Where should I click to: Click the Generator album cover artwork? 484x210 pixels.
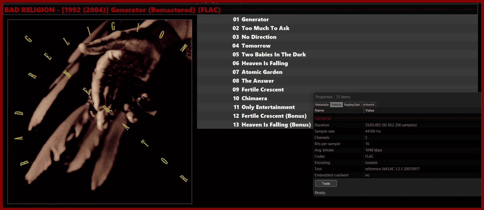(x=100, y=112)
